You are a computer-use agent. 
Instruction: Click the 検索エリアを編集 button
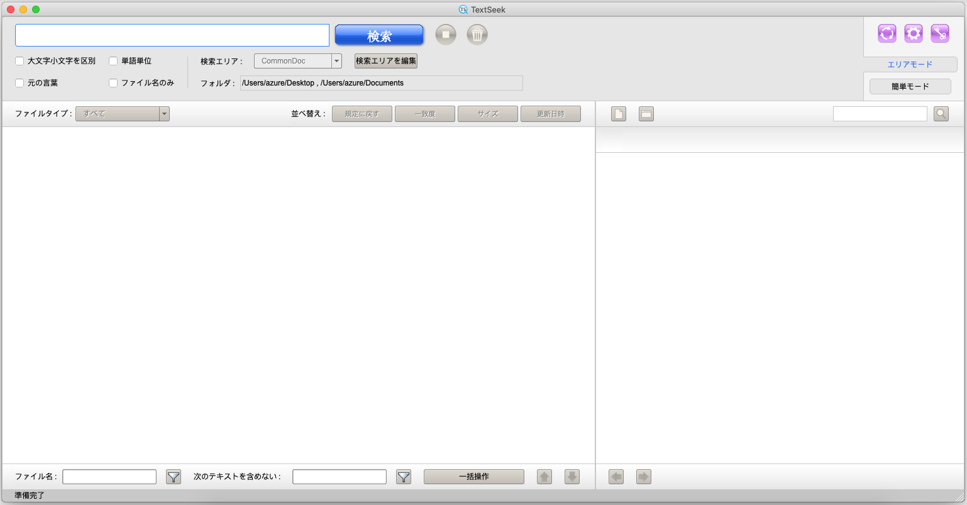pos(386,61)
